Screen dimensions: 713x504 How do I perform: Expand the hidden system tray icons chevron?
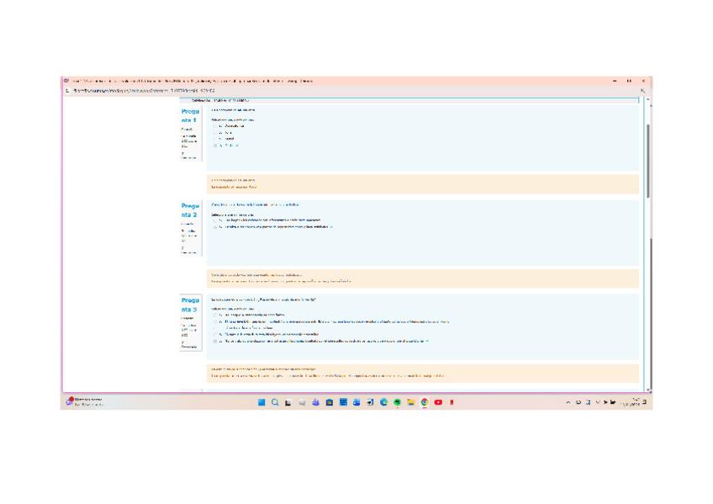[568, 402]
